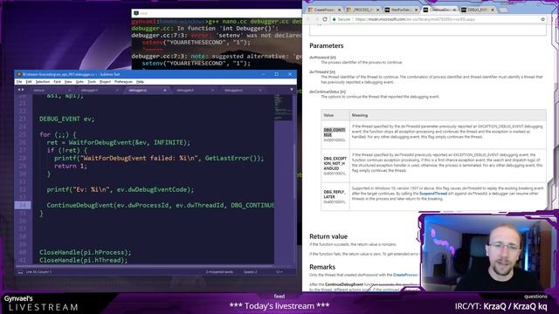Open the Find menu in Sublime Text
This screenshot has width=559, height=314.
coord(57,82)
